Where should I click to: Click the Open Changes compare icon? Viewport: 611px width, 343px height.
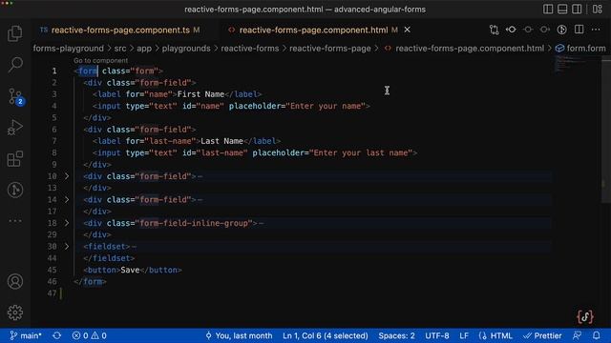(495, 30)
